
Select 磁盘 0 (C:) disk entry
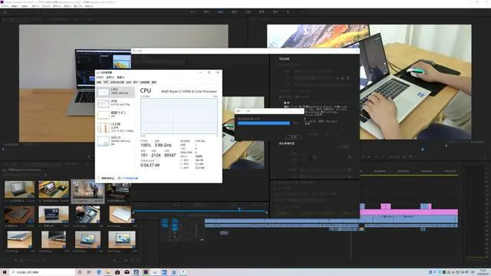pyautogui.click(x=116, y=114)
